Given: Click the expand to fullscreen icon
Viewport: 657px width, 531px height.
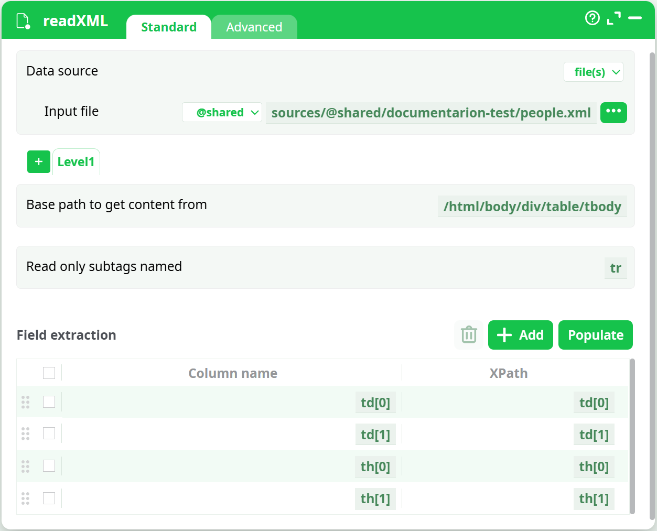Looking at the screenshot, I should click(613, 18).
